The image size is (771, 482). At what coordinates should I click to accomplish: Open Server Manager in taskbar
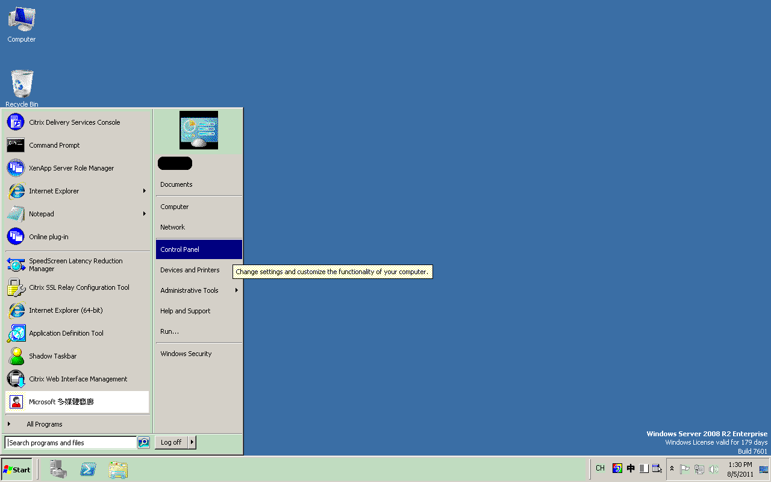[x=58, y=469]
